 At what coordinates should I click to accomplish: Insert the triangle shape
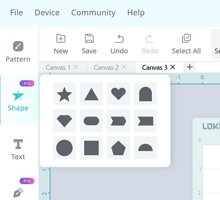pyautogui.click(x=91, y=94)
